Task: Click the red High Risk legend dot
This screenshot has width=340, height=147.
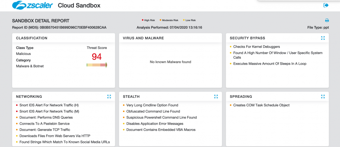Action: (143, 20)
